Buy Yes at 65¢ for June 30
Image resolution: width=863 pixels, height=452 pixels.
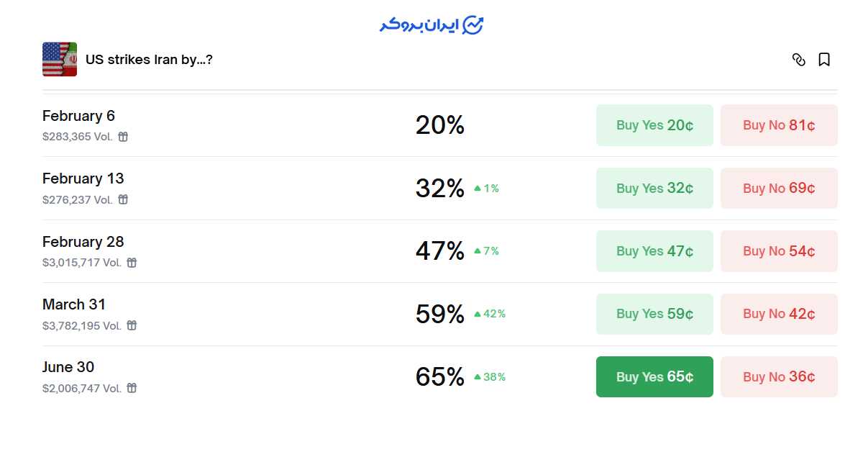pyautogui.click(x=654, y=376)
